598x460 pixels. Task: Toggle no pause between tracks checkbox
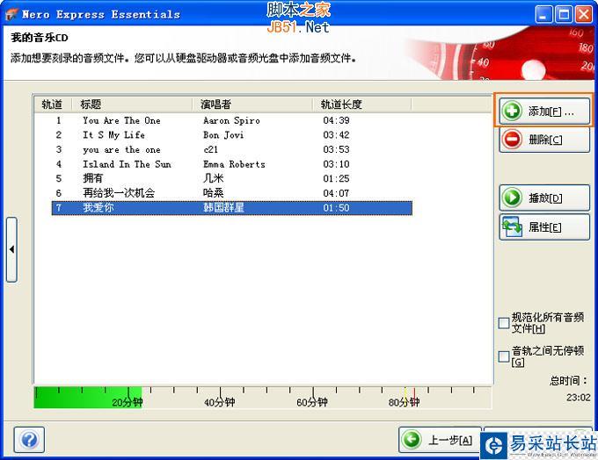504,356
